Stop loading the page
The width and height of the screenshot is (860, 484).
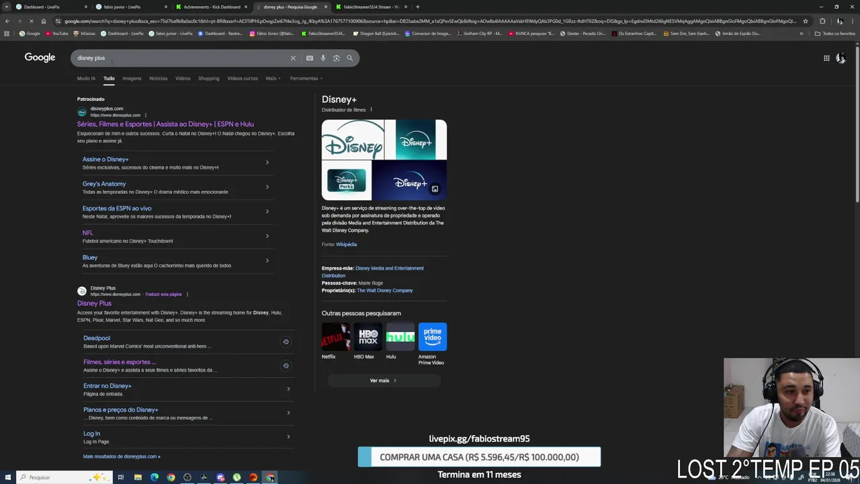(x=31, y=21)
